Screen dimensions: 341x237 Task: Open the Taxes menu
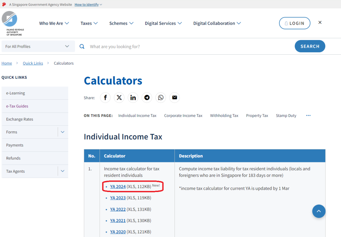[89, 23]
